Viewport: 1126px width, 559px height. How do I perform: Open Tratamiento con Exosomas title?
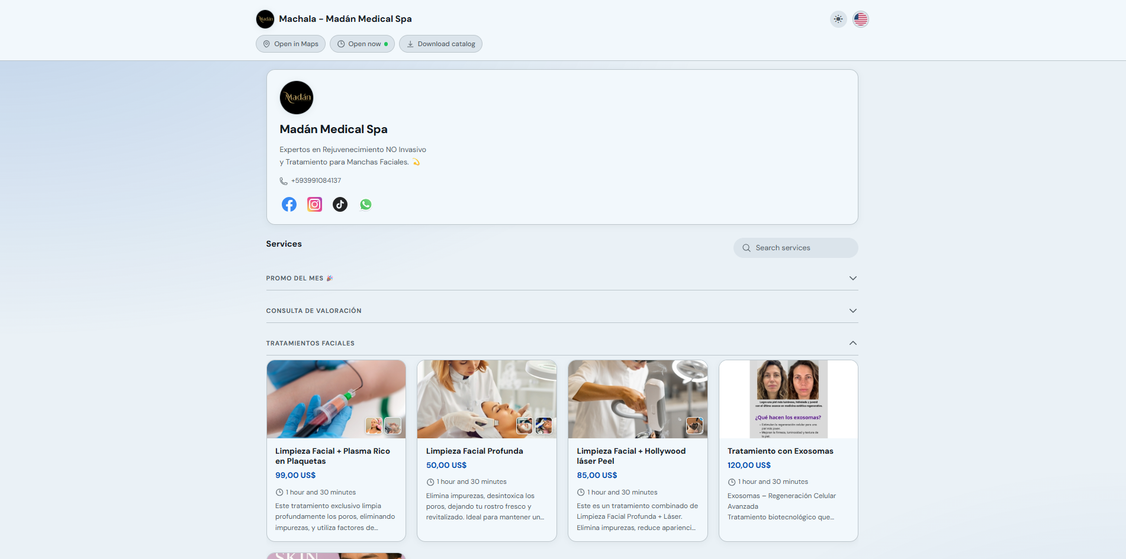(x=780, y=451)
